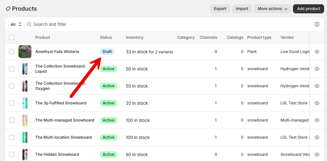Screen dimensions: 327x161
Task: Open The Multi-managed Snowboard thumbnail
Action: coord(25,120)
